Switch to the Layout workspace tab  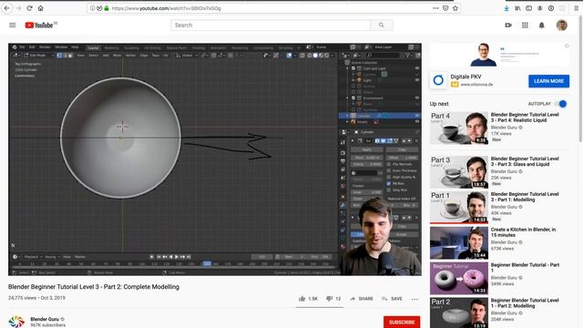(x=93, y=47)
